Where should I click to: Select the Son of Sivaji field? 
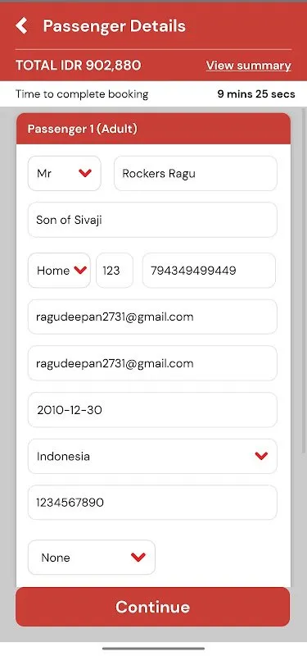point(152,220)
